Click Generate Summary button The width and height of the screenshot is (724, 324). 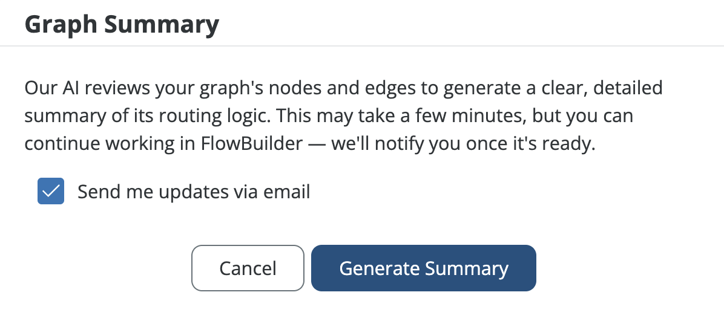point(423,268)
